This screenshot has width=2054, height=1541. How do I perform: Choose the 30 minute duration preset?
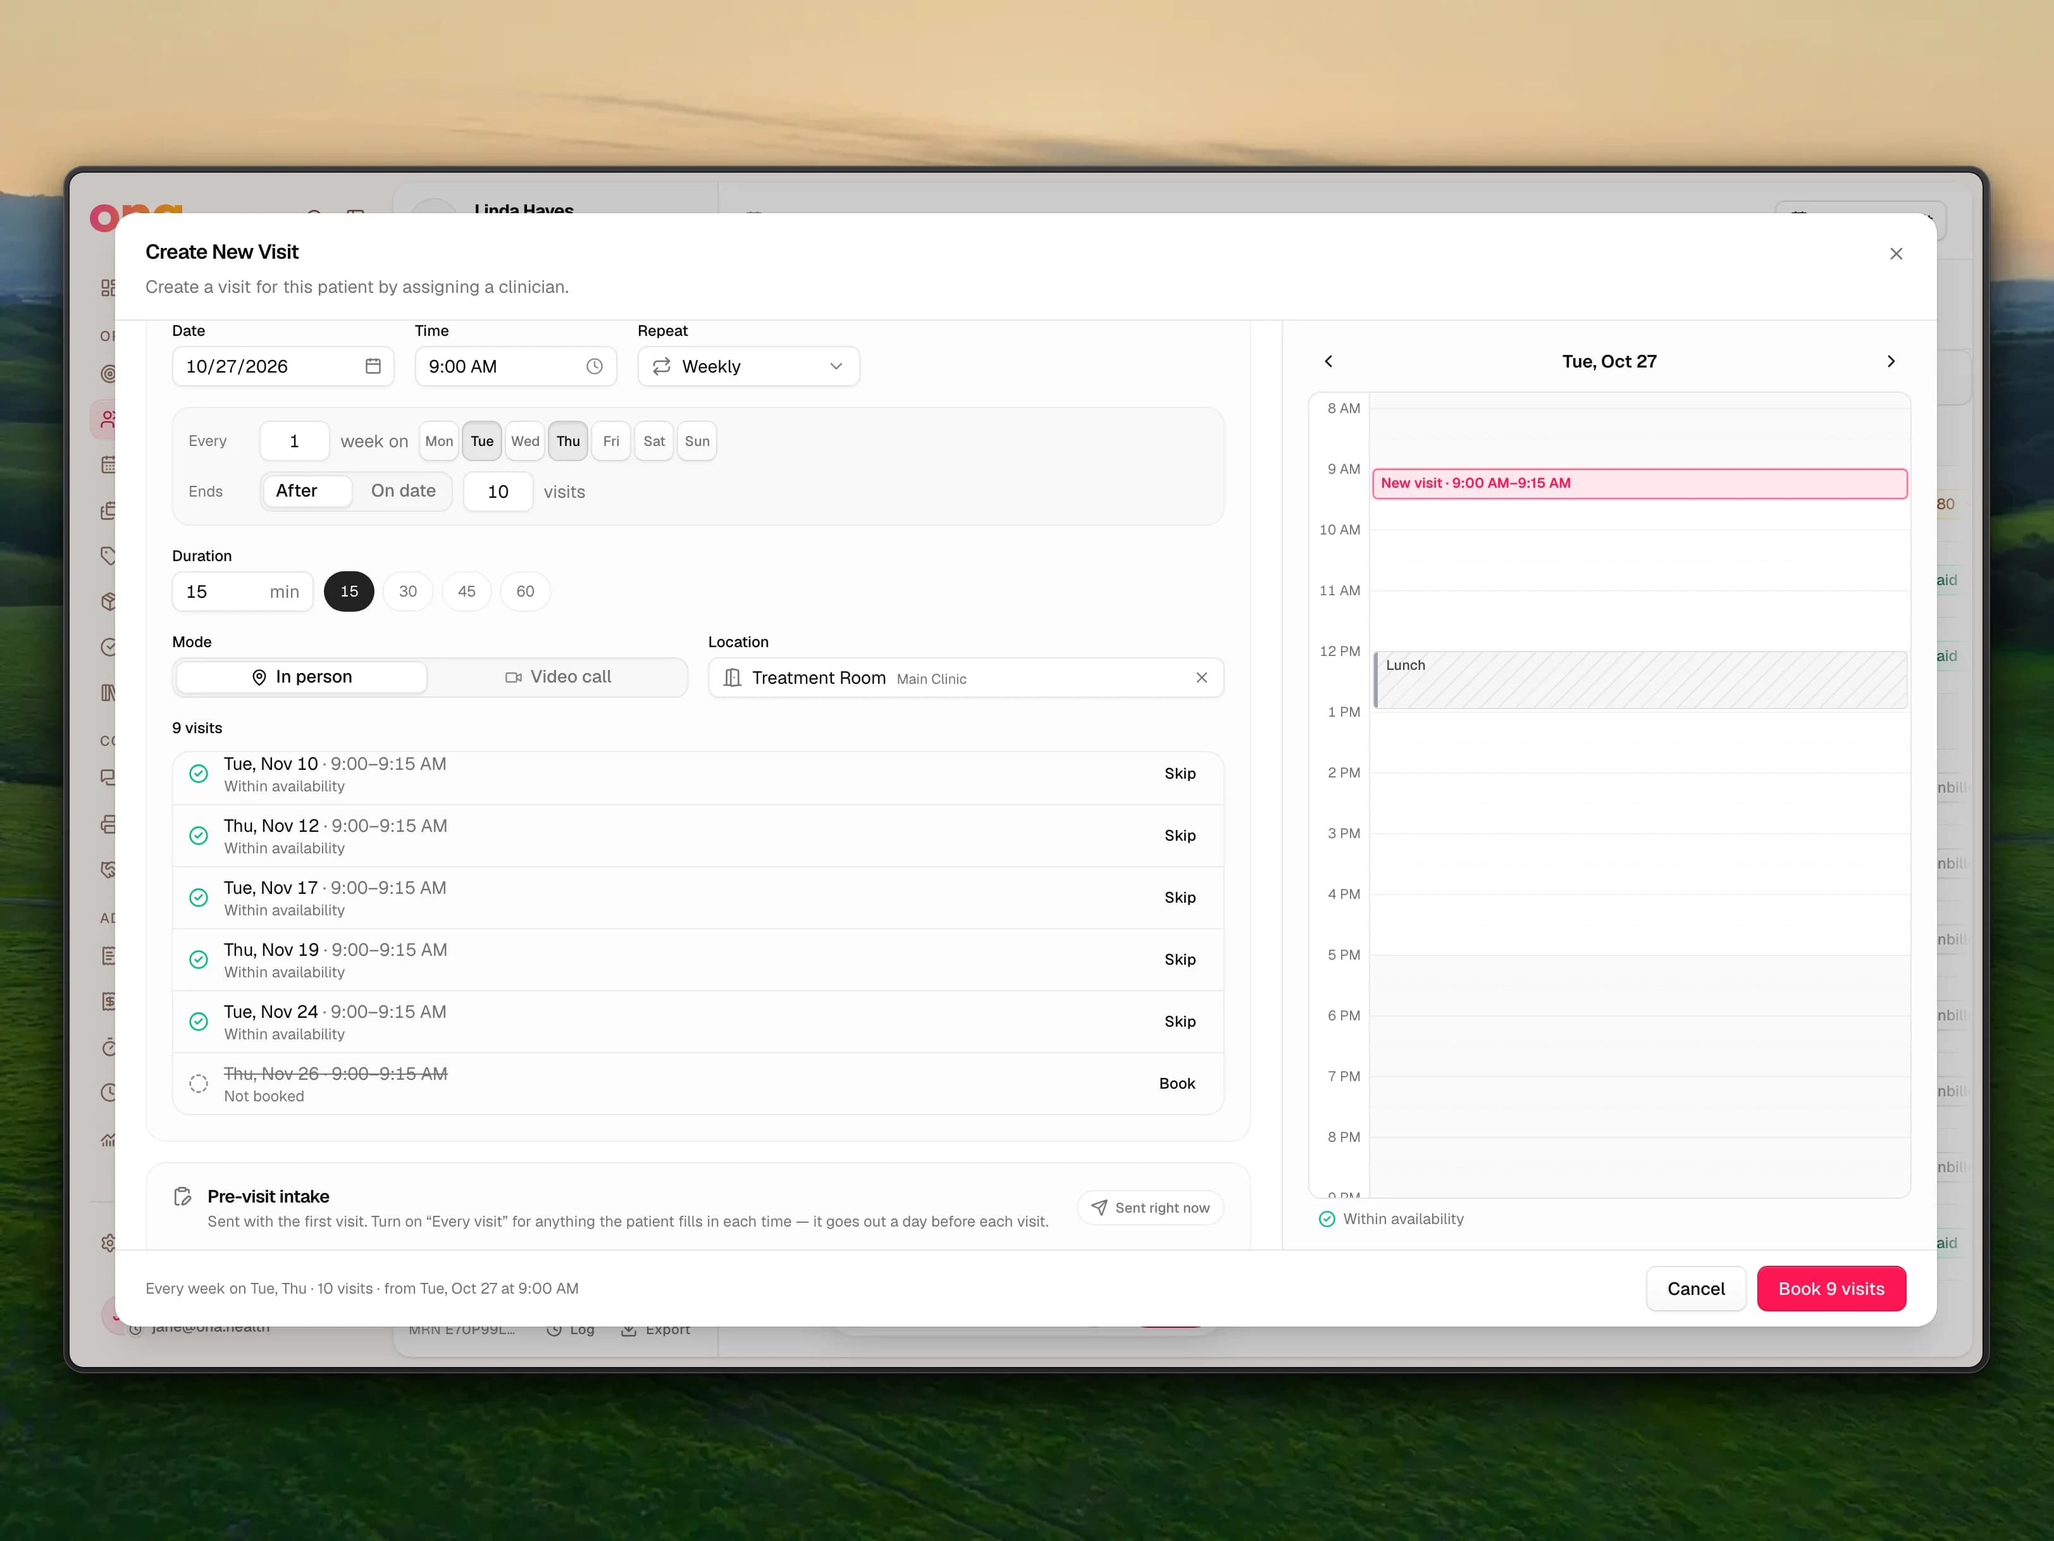point(407,591)
